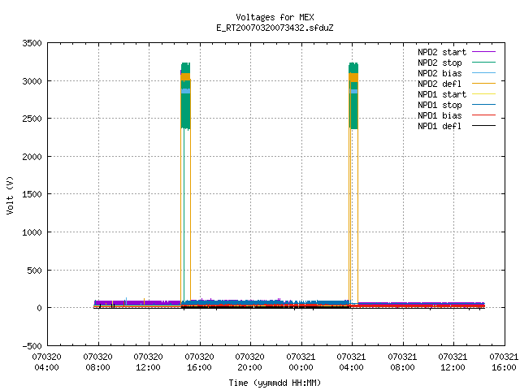Click the y-axis label 'Volt (V)'

[11, 195]
